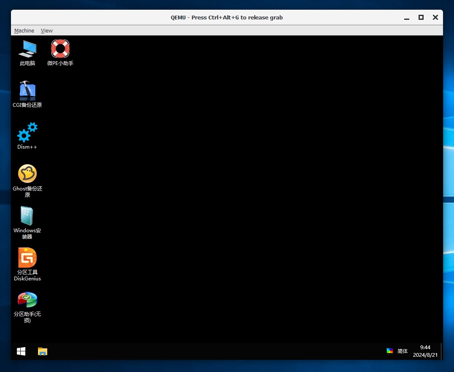Open the 微PE小助手 lifebuoy icon
454x372 pixels.
click(x=60, y=53)
